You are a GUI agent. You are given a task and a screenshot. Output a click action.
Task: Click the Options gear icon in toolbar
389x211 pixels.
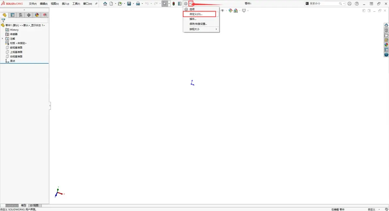pyautogui.click(x=186, y=4)
